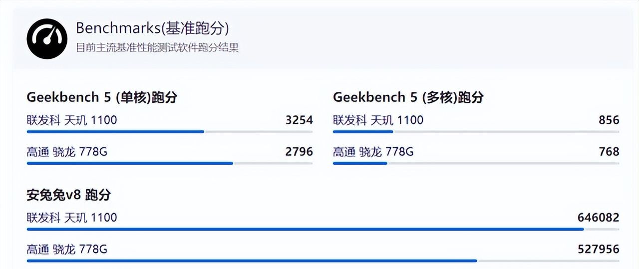Click the single-core score 2796
Viewport: 639px width, 269px height.
[x=299, y=151]
